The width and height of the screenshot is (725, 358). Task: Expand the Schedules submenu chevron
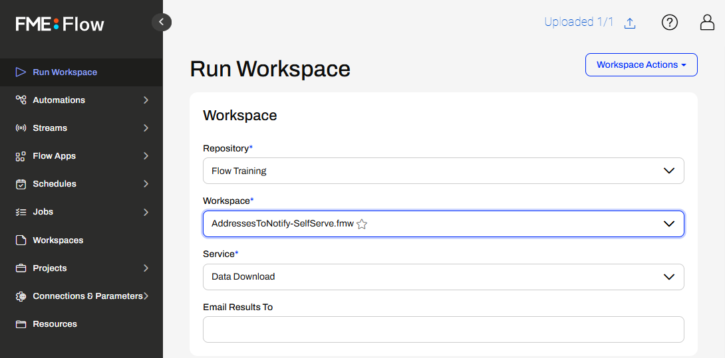pos(146,184)
